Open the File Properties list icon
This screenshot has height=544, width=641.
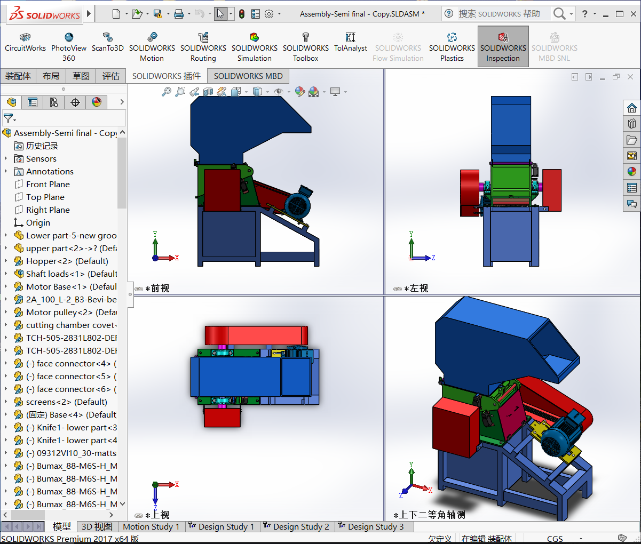(256, 14)
